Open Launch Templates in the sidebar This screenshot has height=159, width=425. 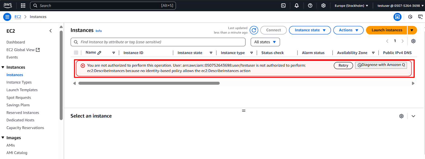click(x=22, y=90)
